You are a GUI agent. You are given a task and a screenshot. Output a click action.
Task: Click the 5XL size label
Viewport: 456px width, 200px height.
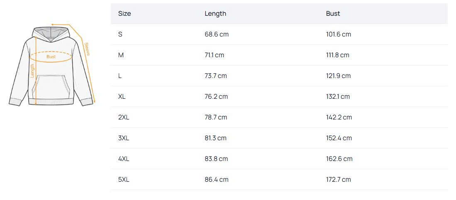[124, 180]
